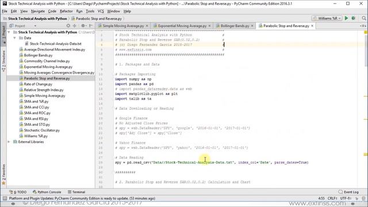Close the Simple Moving Average.py tab
This screenshot has height=207, width=368.
147,26
